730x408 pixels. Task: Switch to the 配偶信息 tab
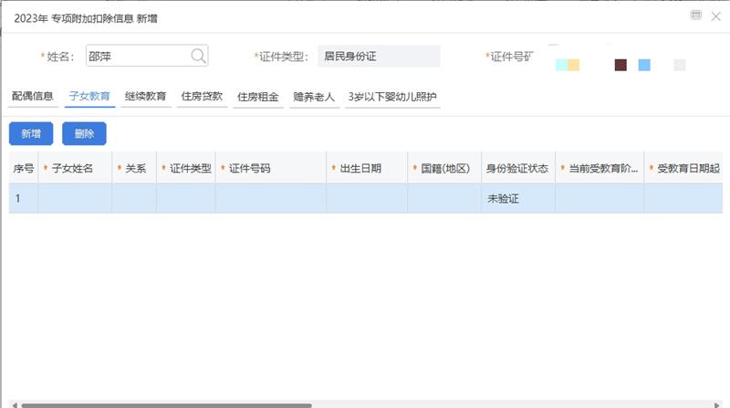coord(33,96)
